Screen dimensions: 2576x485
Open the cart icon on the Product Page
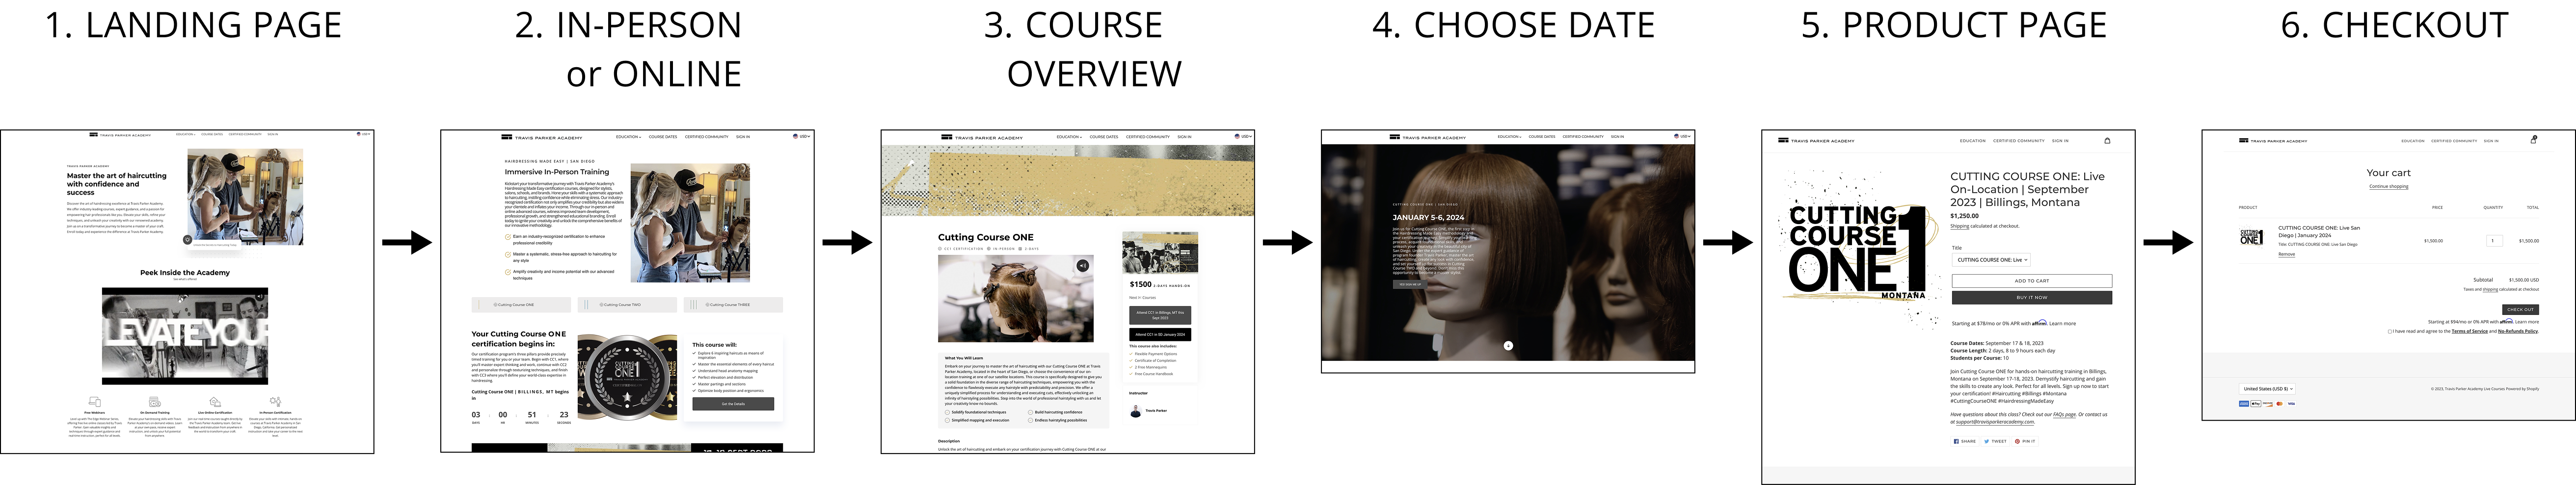(2107, 141)
